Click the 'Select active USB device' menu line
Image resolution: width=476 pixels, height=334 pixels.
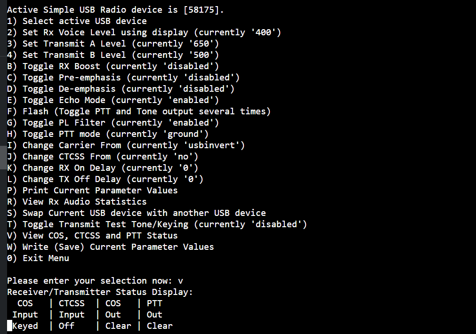point(77,21)
